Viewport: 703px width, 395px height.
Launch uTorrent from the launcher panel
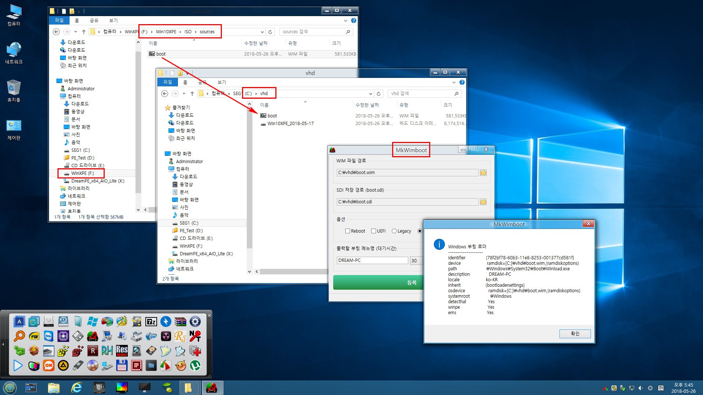(x=195, y=365)
